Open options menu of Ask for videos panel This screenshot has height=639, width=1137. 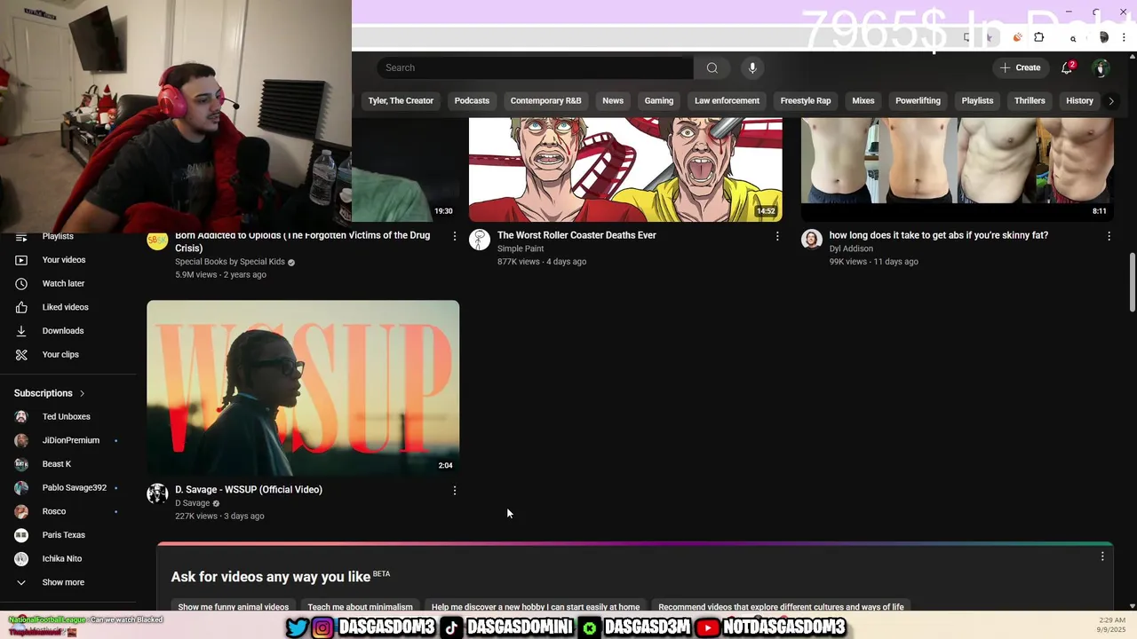[x=1102, y=556]
